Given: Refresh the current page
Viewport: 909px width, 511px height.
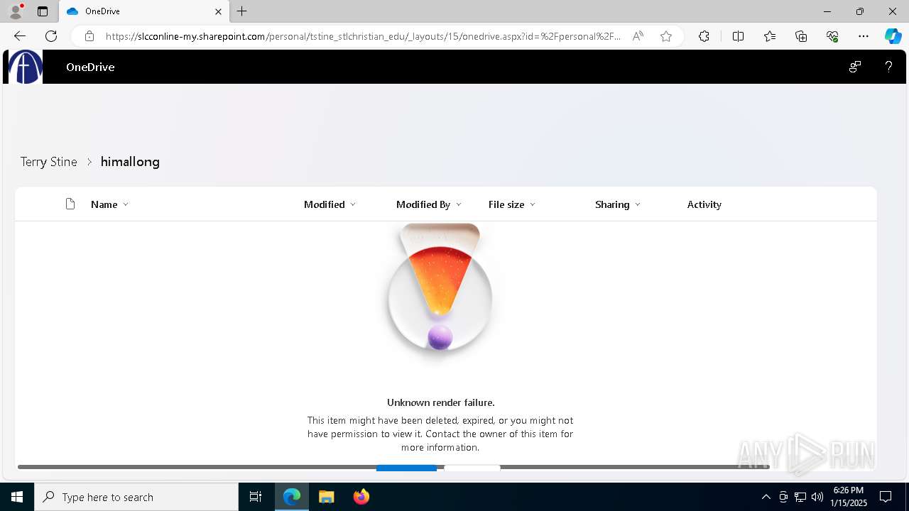Looking at the screenshot, I should (x=51, y=36).
